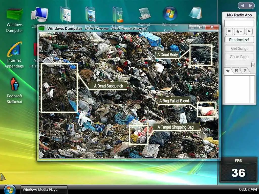This screenshot has height=194, width=259.
Task: Click the NG Radio App song text field
Action: pos(239,23)
